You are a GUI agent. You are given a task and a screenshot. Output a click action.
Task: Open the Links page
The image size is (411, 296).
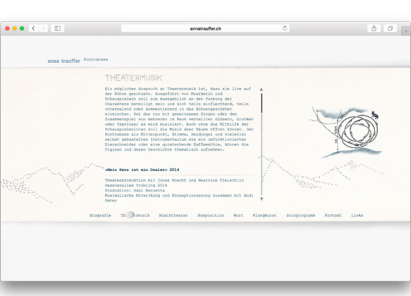tap(357, 215)
